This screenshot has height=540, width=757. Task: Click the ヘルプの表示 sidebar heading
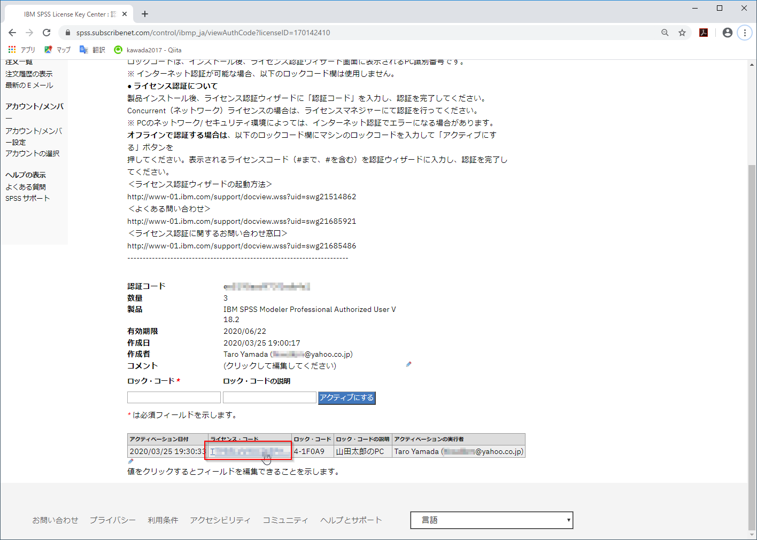tap(26, 175)
